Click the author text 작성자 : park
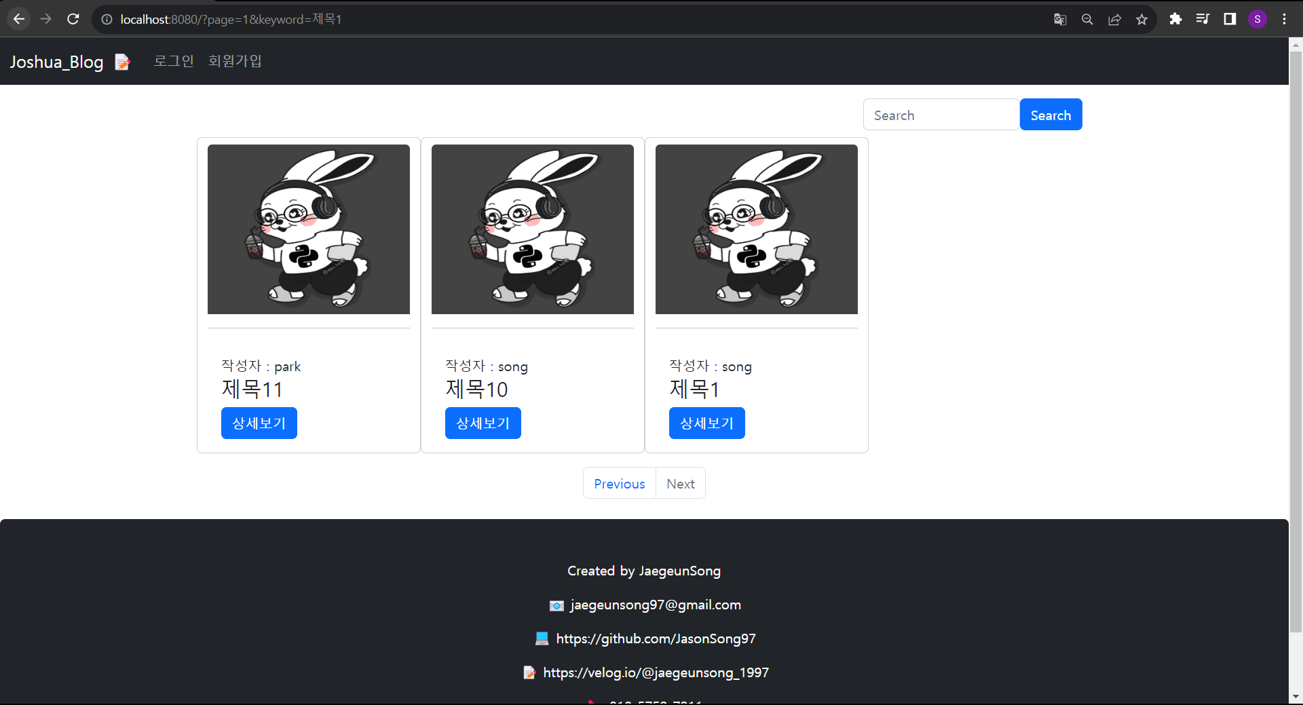1303x705 pixels. (x=261, y=366)
